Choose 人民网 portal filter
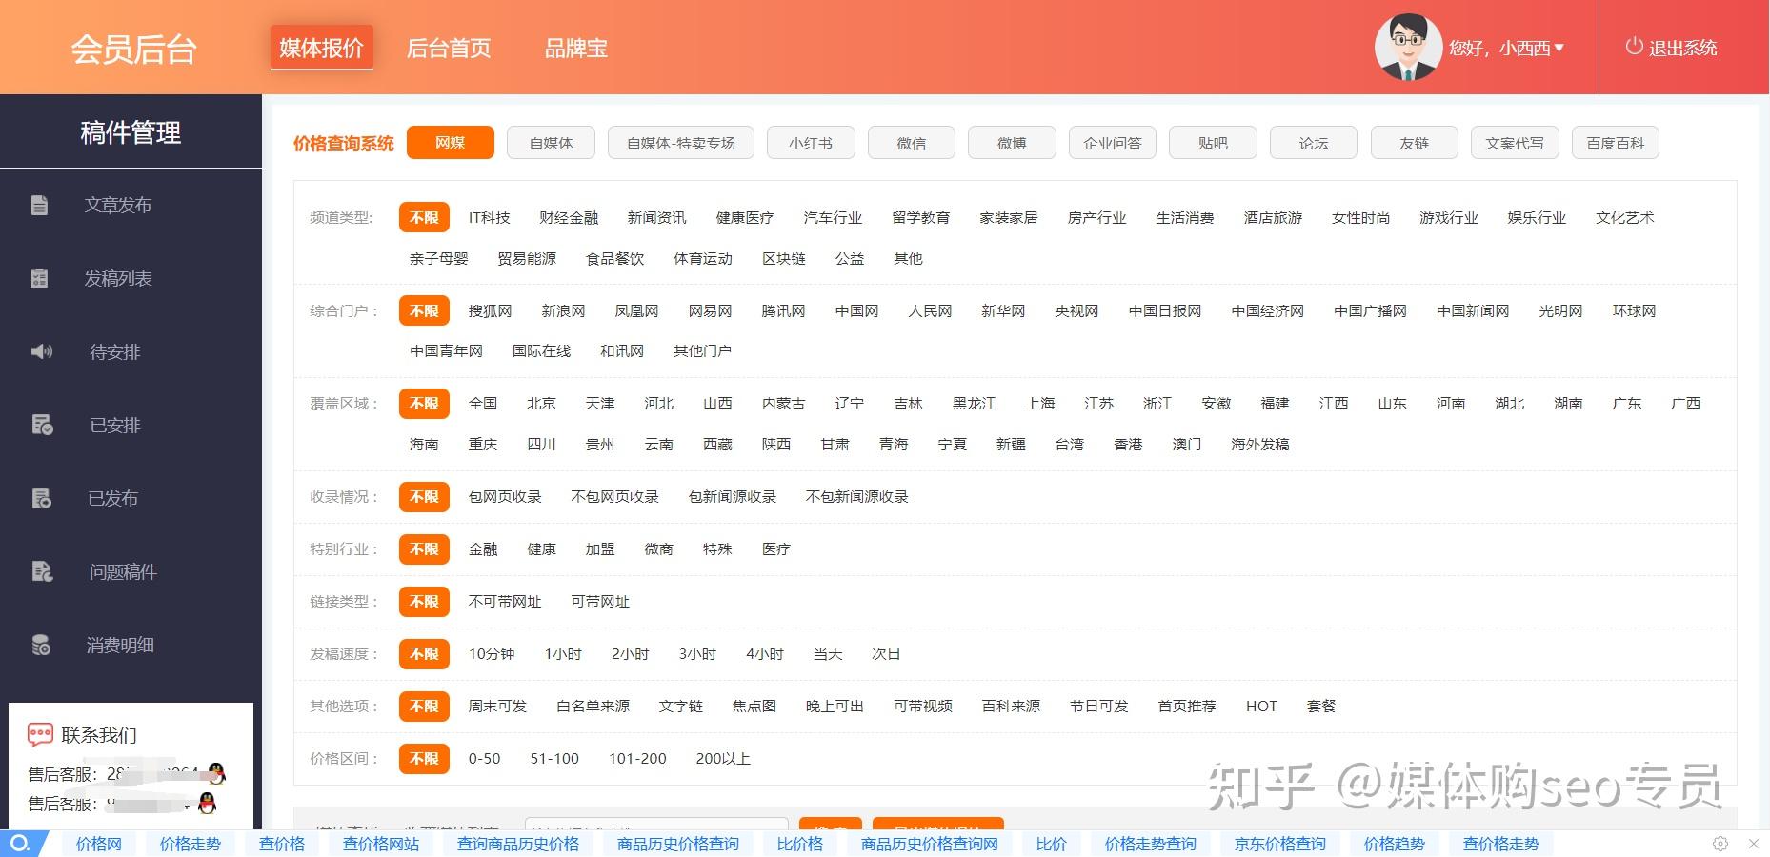1770x857 pixels. click(930, 310)
